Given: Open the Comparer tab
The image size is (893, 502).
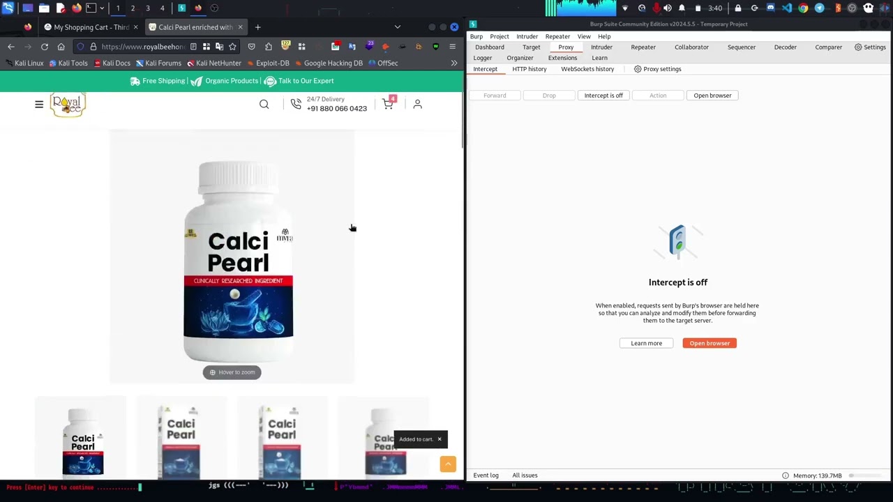Looking at the screenshot, I should click(x=829, y=47).
